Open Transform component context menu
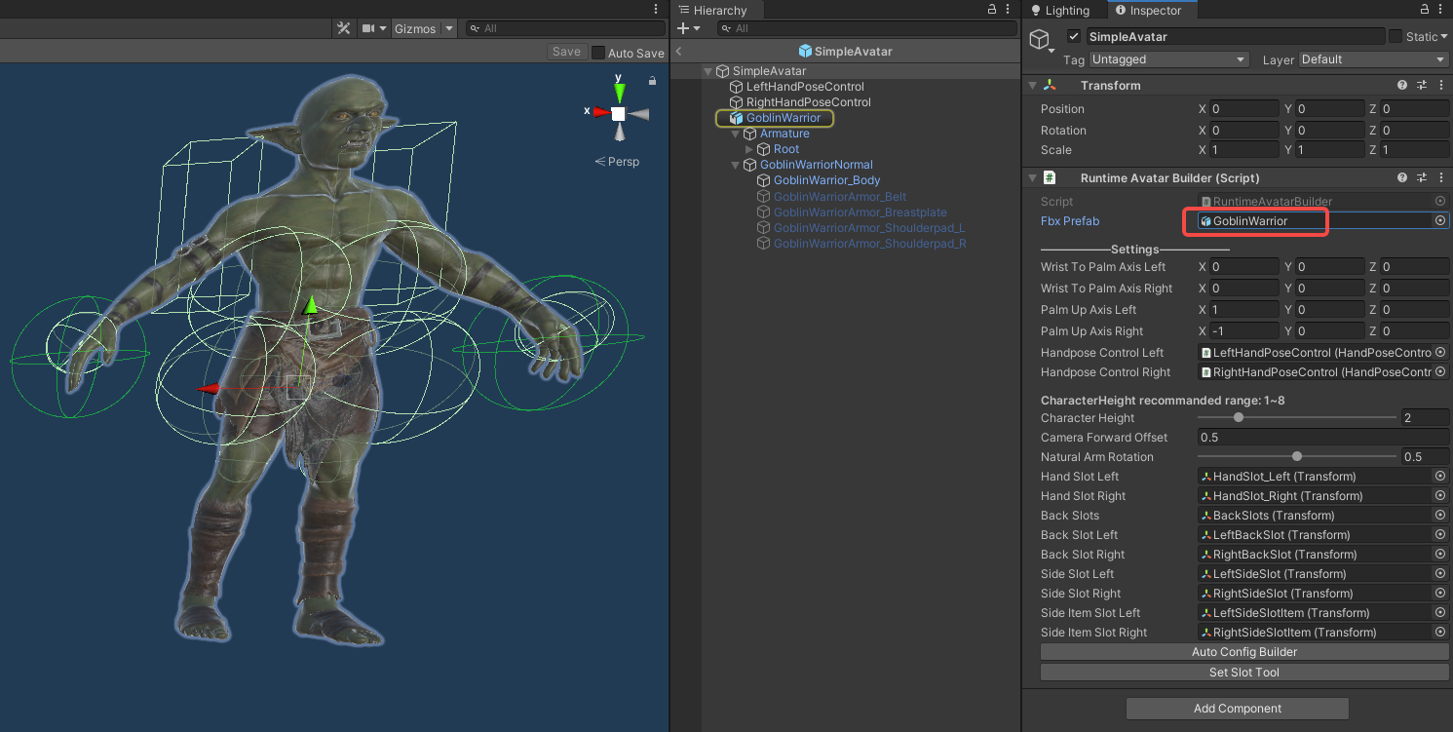1453x732 pixels. click(1440, 85)
